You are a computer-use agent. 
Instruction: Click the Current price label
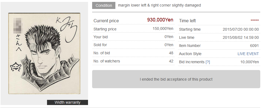pos(106,21)
